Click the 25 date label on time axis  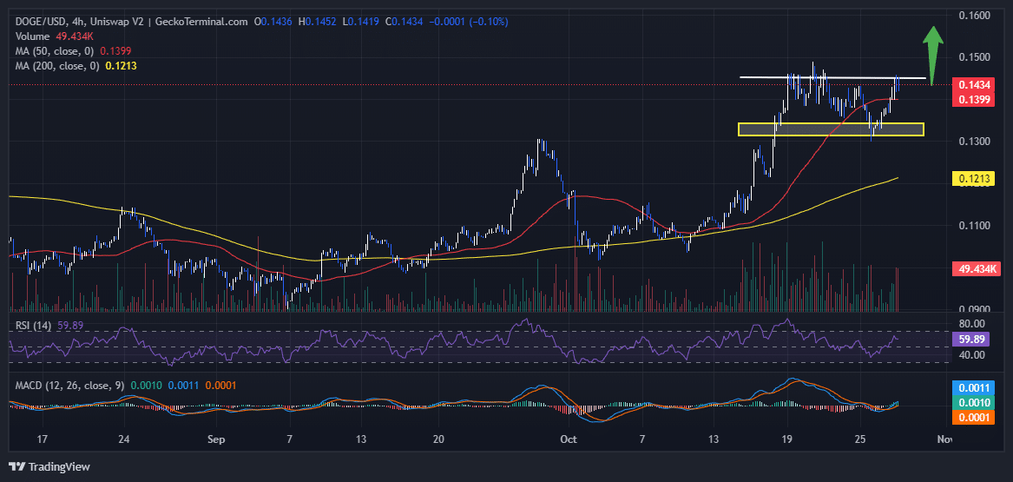(860, 439)
